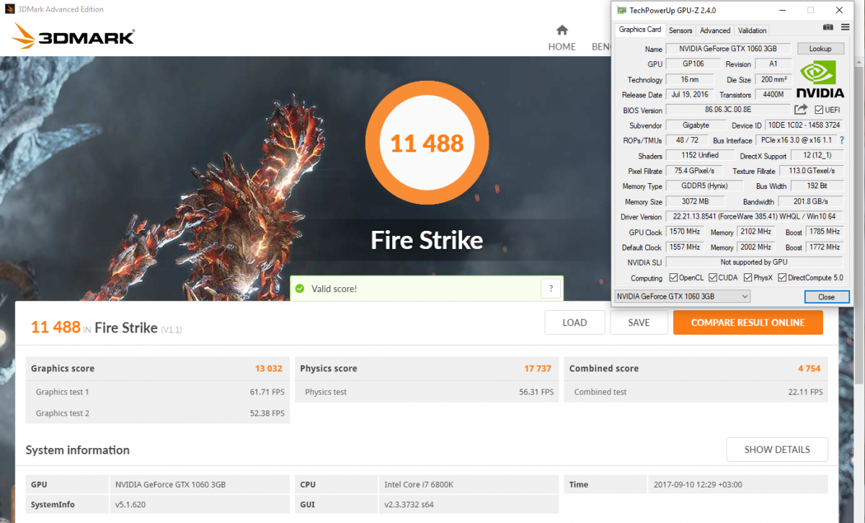Click the 1570 MHz GPU Clock value
865x523 pixels.
pyautogui.click(x=685, y=232)
